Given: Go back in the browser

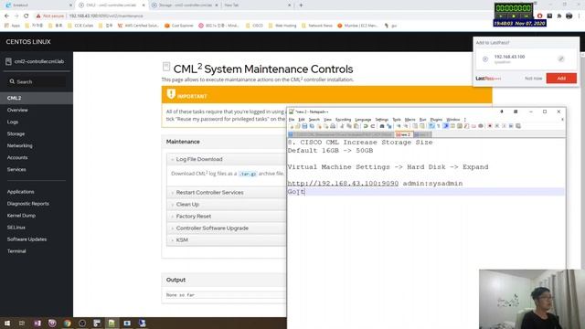Looking at the screenshot, I should click(6, 16).
